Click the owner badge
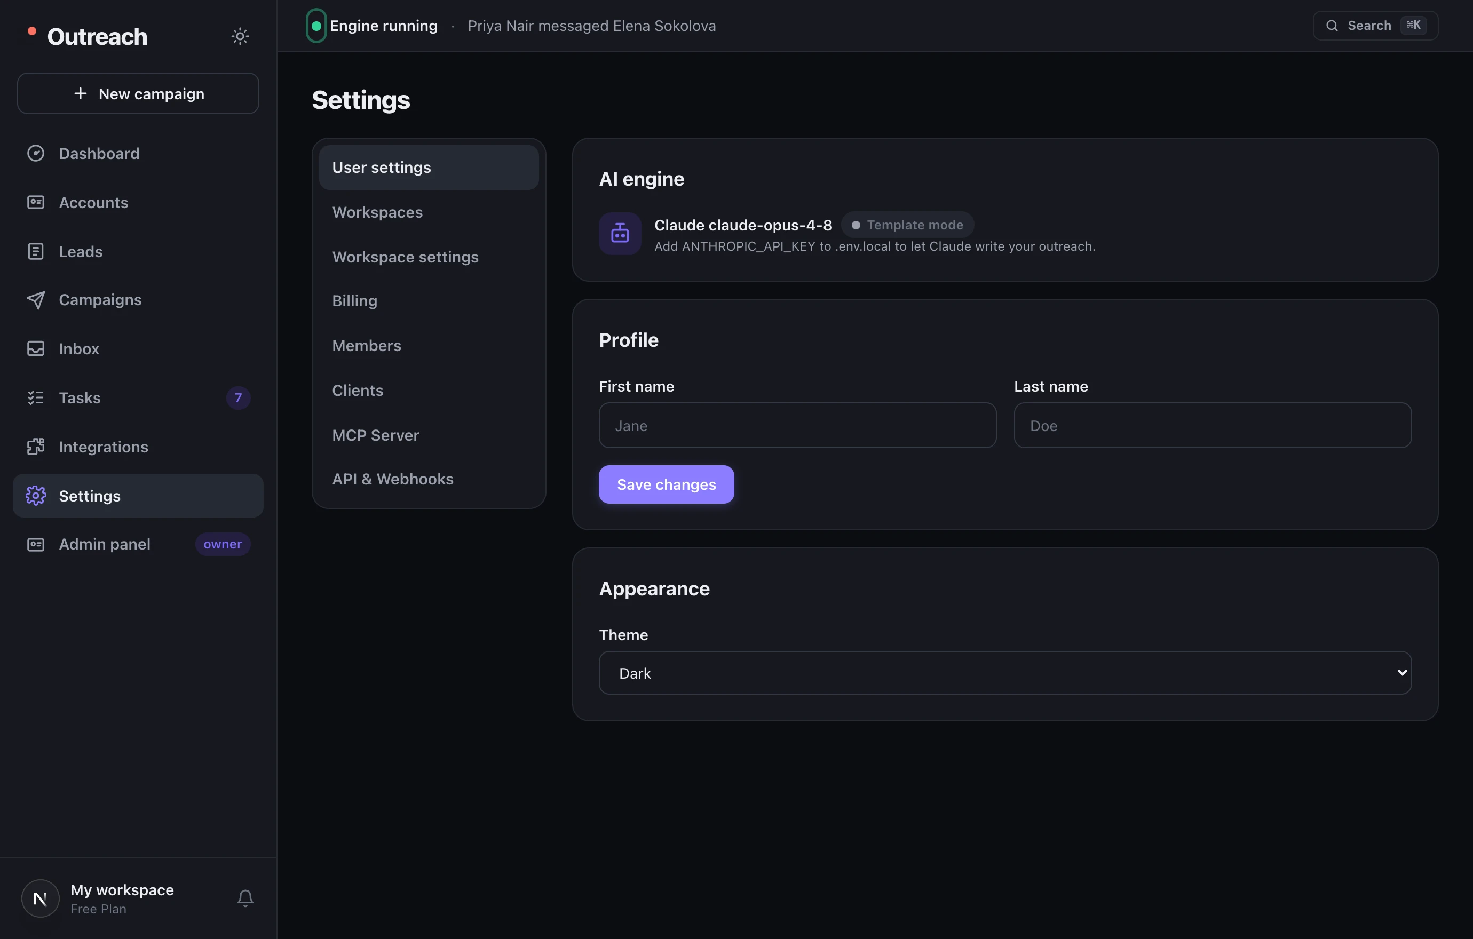The image size is (1473, 939). 223,544
